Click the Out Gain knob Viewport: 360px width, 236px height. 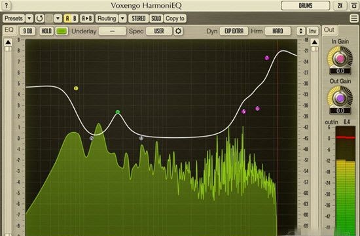click(340, 98)
